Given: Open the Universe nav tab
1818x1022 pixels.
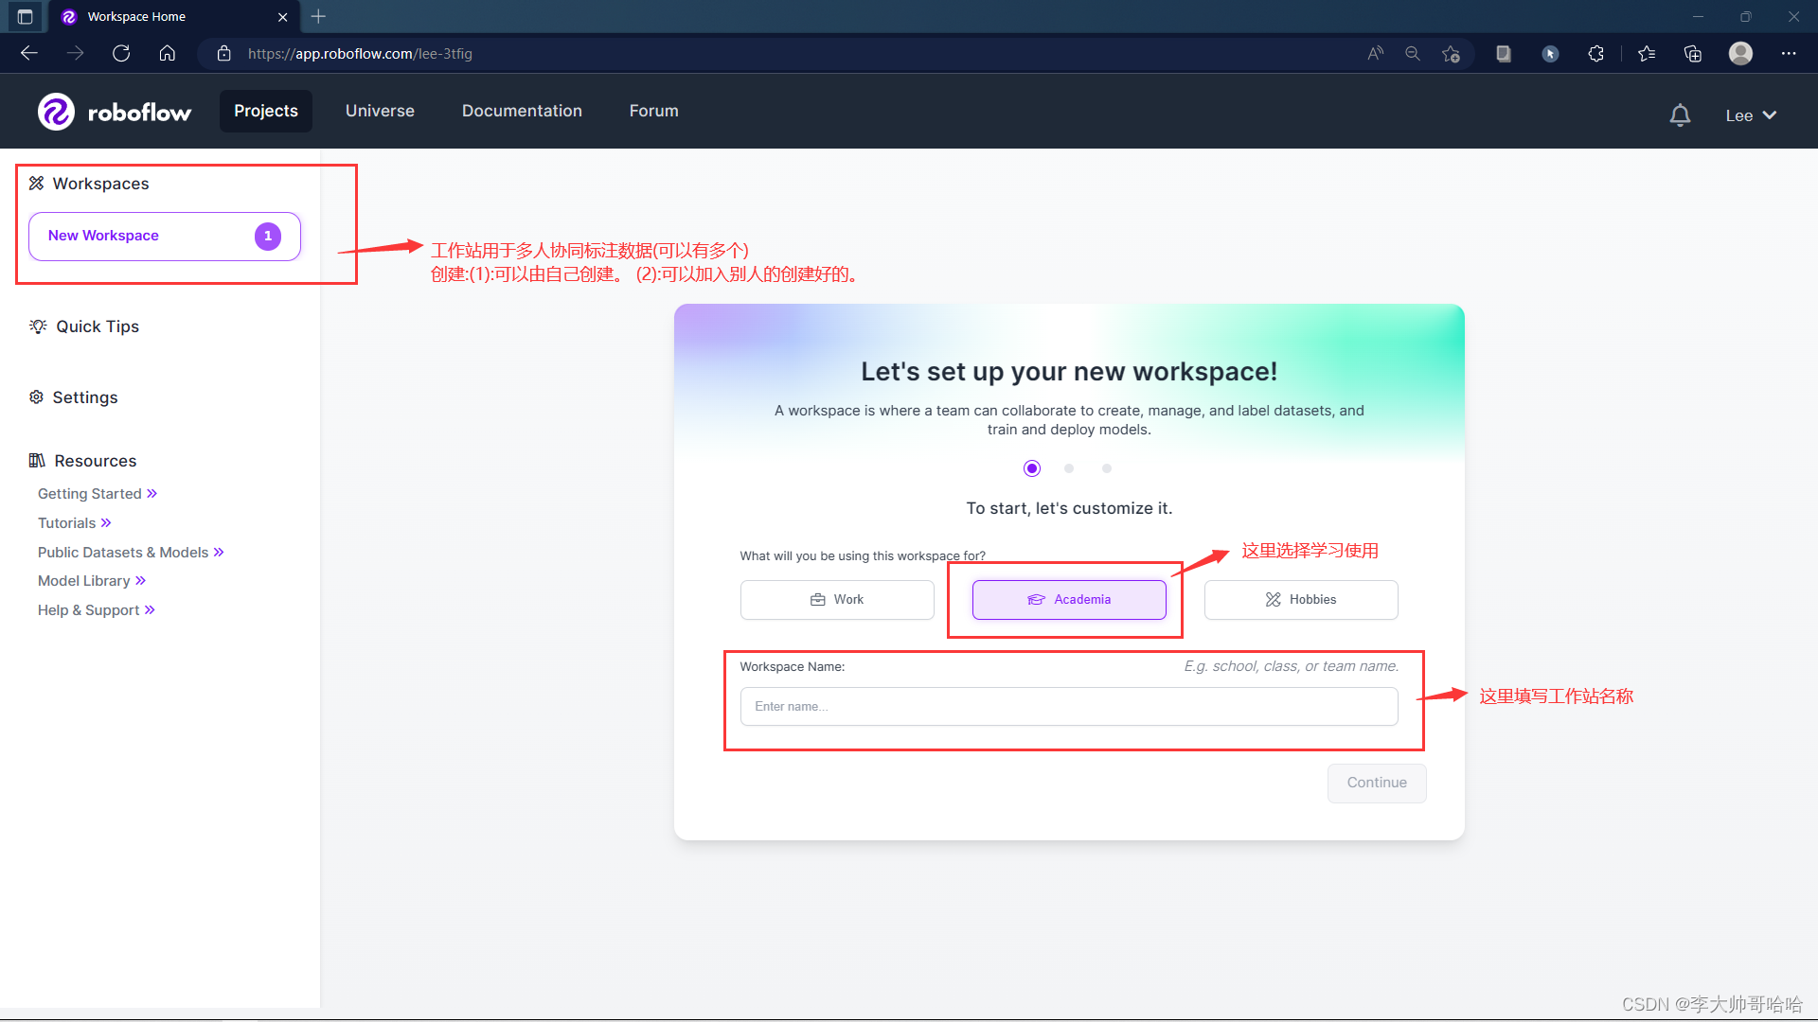Looking at the screenshot, I should click(x=380, y=111).
